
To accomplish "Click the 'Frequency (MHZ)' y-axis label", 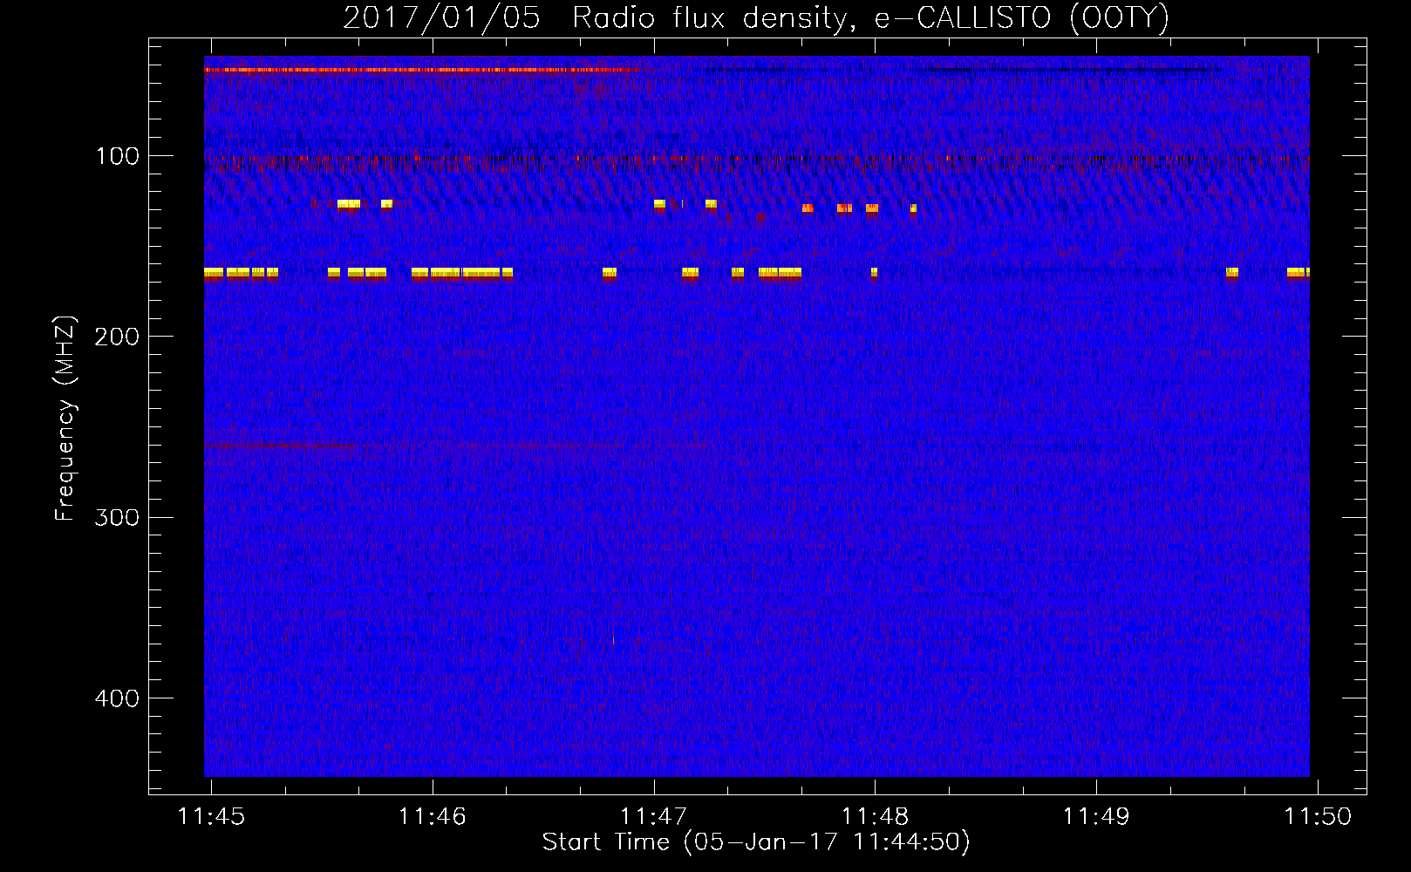I will tap(65, 419).
